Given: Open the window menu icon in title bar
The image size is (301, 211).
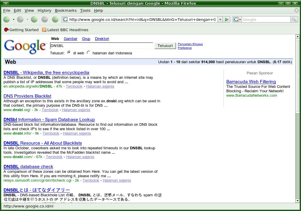Looking at the screenshot, I should [x=6, y=3].
